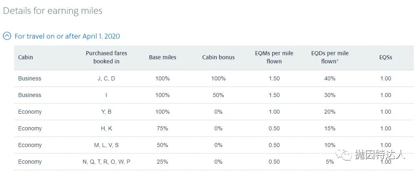Click 'For travel on or after April 1, 2020'
The width and height of the screenshot is (419, 173).
tap(68, 36)
